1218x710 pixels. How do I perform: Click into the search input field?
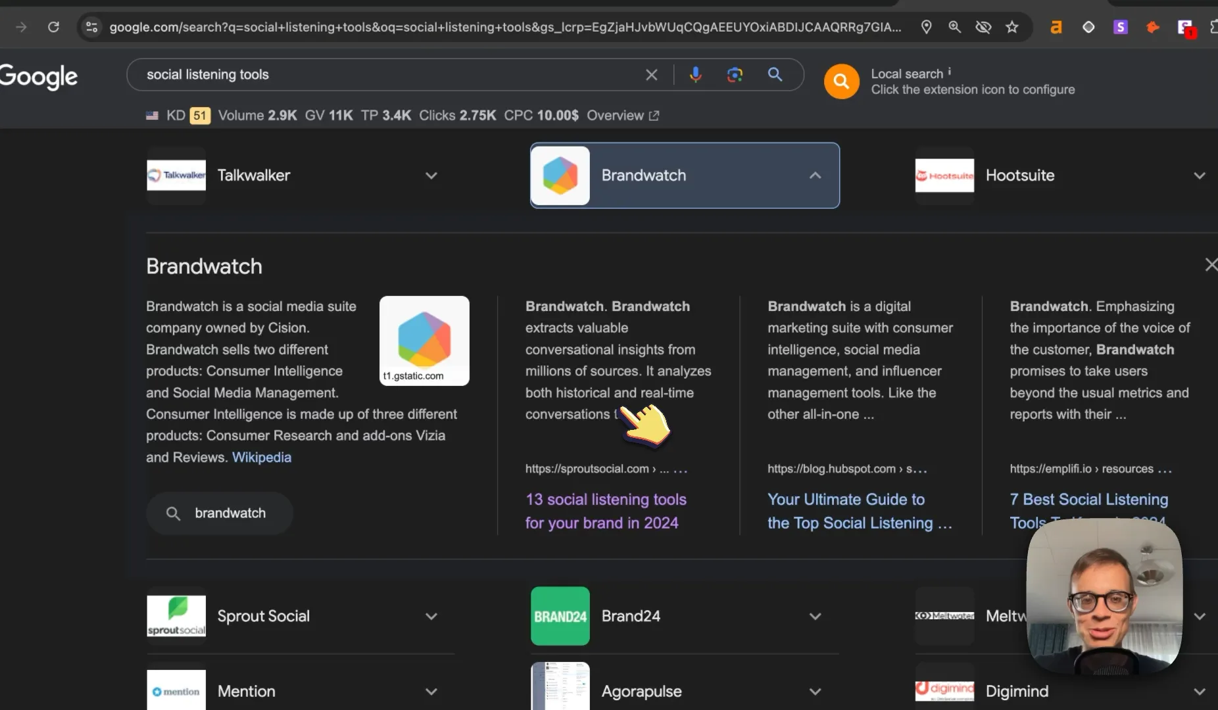pyautogui.click(x=388, y=74)
